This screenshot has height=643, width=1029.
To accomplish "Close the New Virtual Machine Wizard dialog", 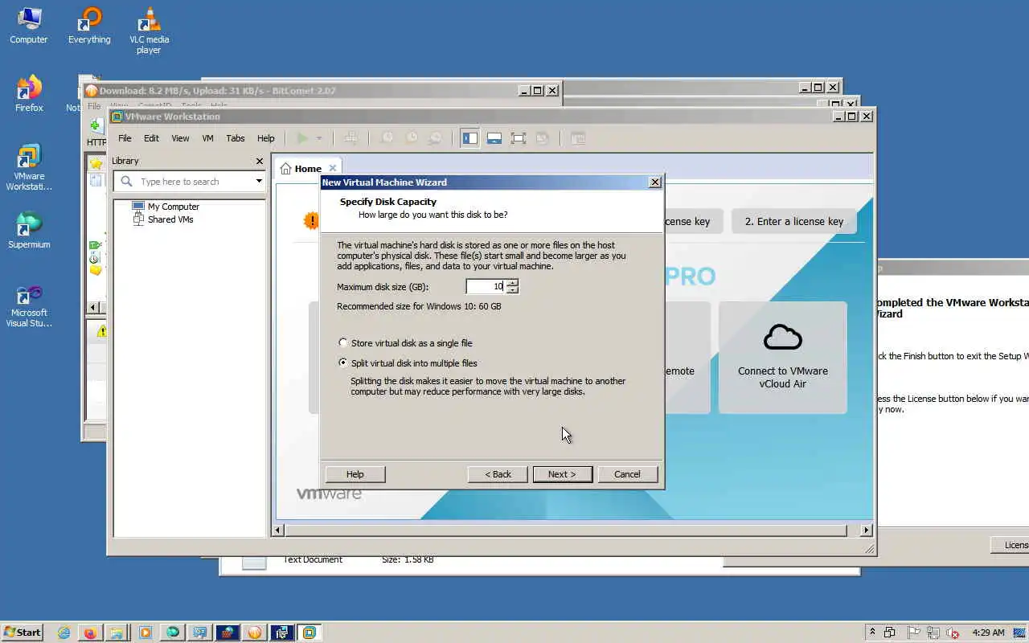I will tap(654, 182).
